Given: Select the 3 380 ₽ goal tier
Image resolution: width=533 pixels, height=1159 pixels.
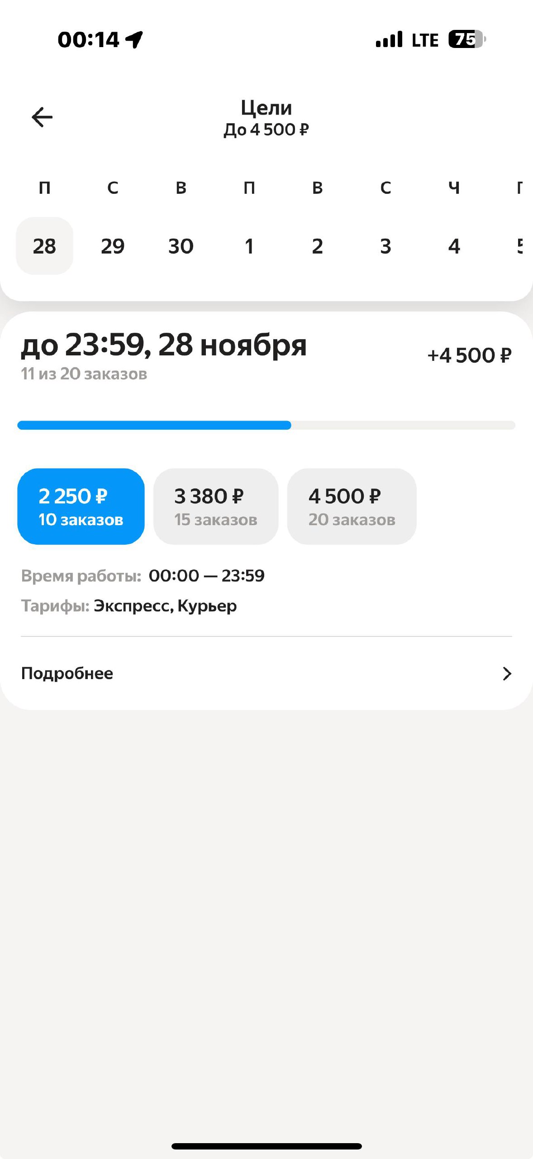Looking at the screenshot, I should (216, 506).
